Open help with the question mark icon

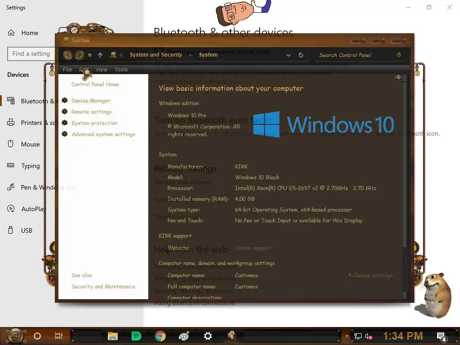point(398,78)
